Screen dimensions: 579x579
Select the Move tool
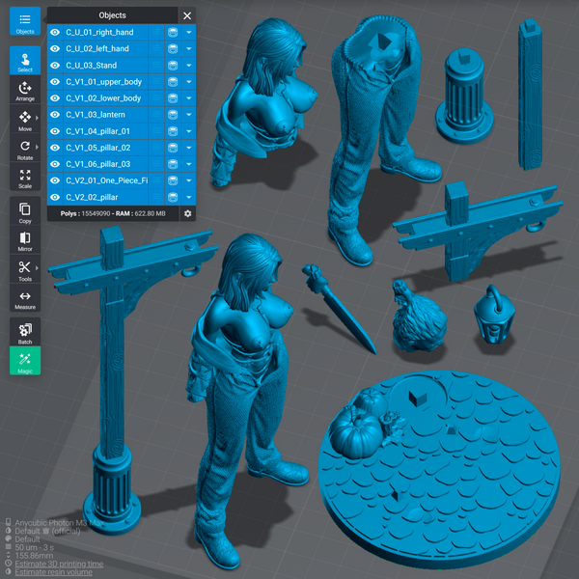(x=25, y=120)
